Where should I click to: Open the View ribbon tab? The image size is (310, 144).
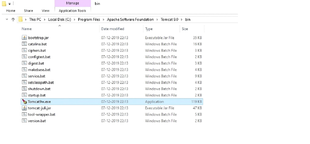click(45, 11)
